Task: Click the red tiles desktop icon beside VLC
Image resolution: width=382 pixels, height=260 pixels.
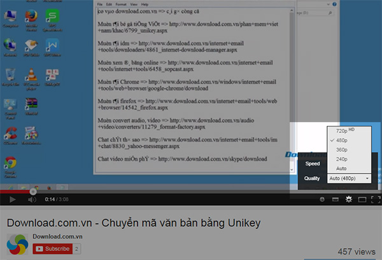Action: click(x=52, y=77)
